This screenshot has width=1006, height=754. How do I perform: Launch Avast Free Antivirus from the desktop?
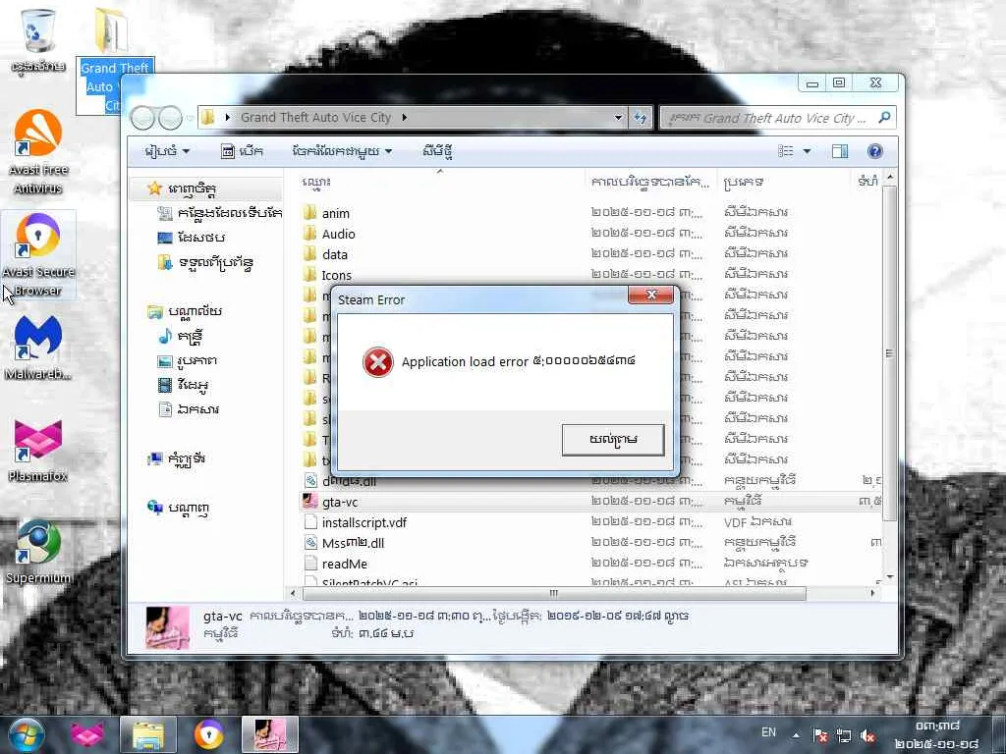click(38, 152)
